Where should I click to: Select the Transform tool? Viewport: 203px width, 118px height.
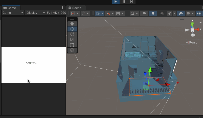coord(72,50)
